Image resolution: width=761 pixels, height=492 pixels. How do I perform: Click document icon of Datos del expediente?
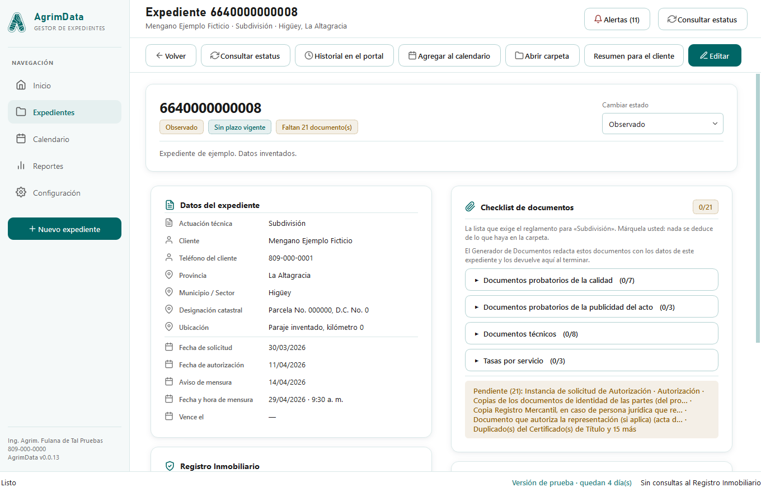click(170, 205)
